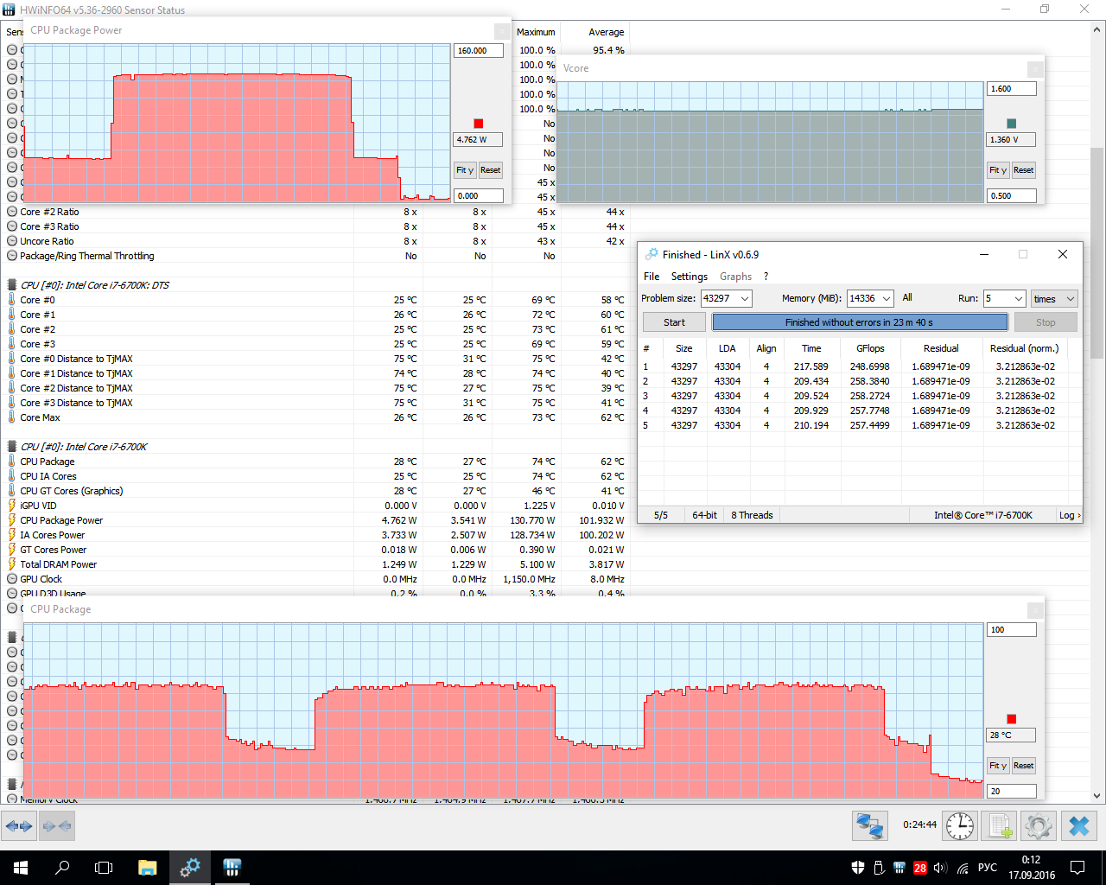
Task: Open the notification center icon
Action: click(1077, 868)
